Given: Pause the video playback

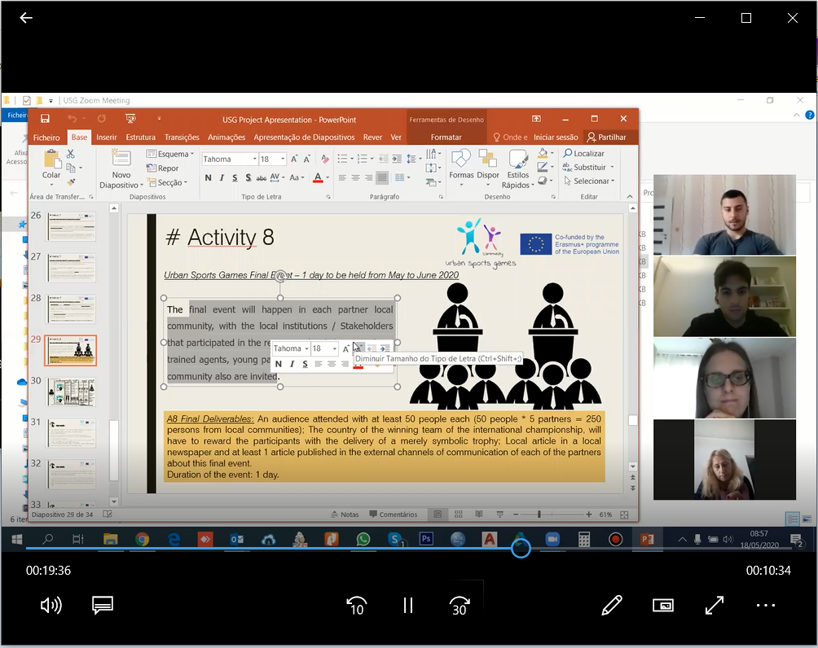Looking at the screenshot, I should click(x=408, y=605).
